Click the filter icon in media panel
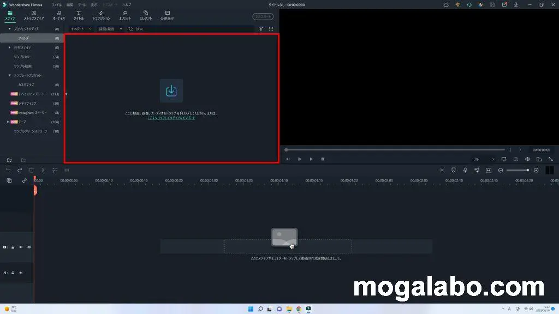 coord(261,29)
